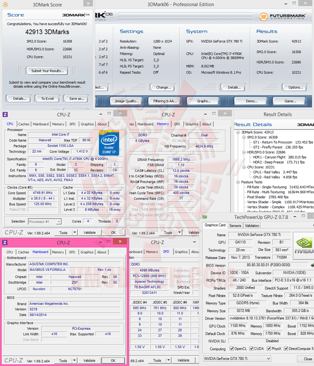Open the Graphs button in 3DMark06
314x366 pixels.
pos(203,101)
